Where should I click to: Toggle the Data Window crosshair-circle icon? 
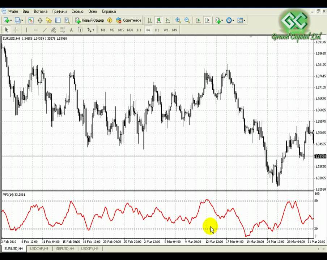tap(40, 20)
